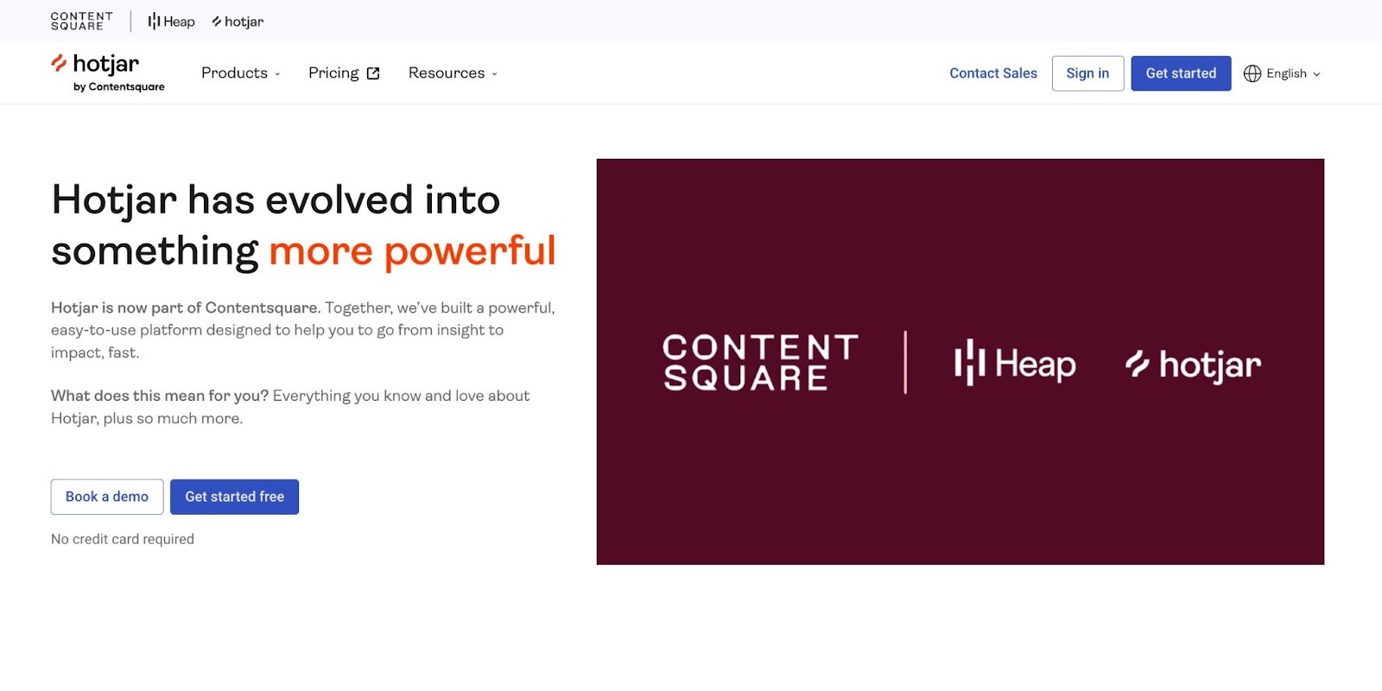This screenshot has width=1382, height=691.
Task: Open the English language dropdown
Action: pyautogui.click(x=1282, y=73)
